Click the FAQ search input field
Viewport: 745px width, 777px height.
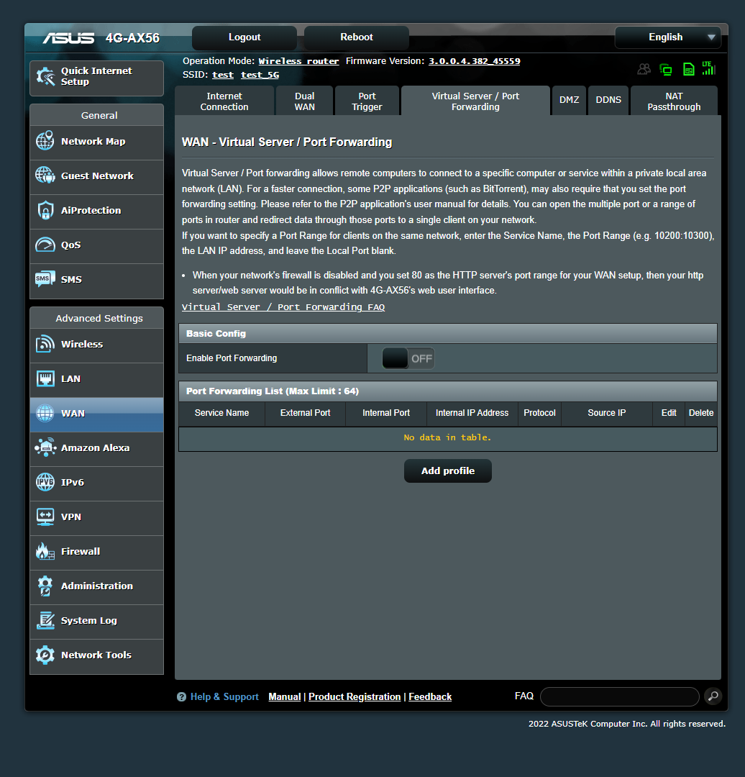(620, 696)
